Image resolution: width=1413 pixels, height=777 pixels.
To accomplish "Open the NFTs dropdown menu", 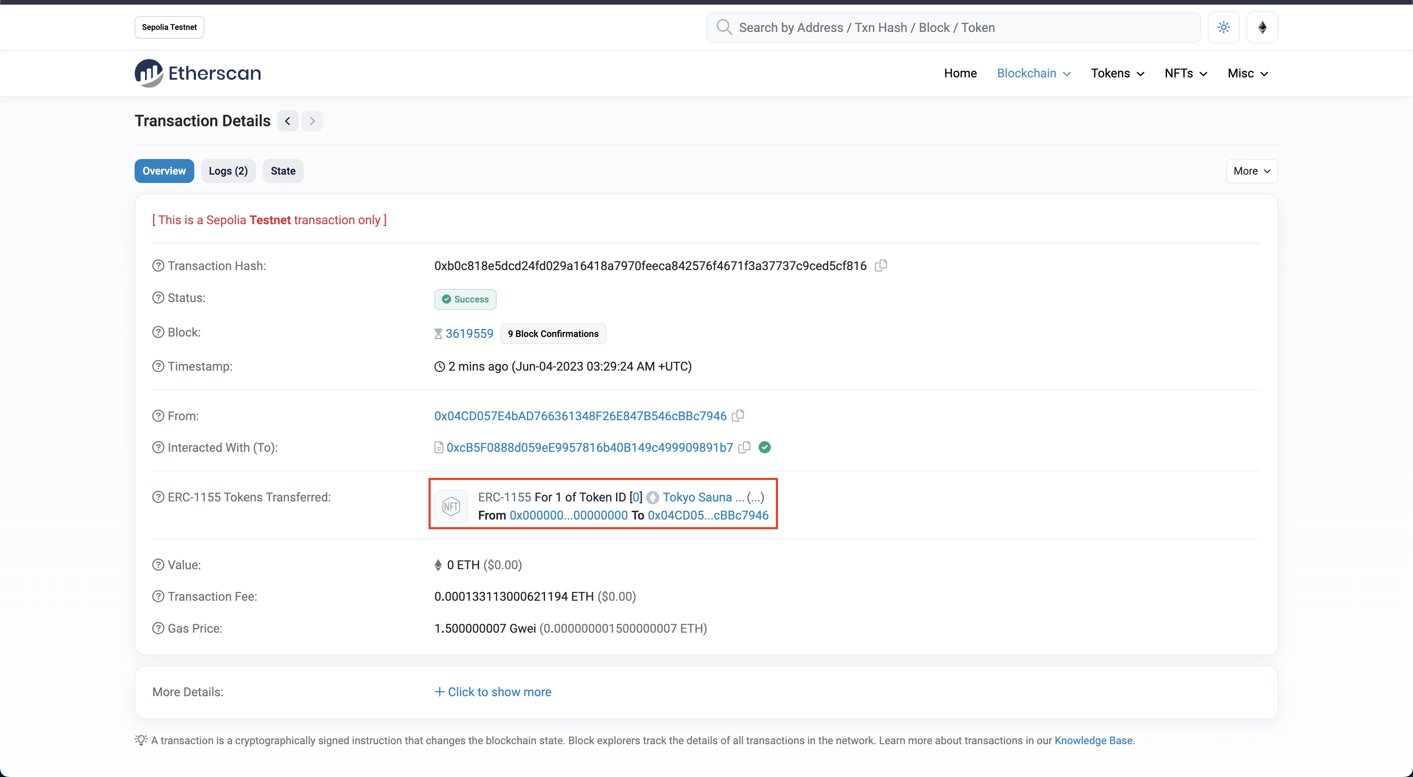I will [x=1186, y=73].
